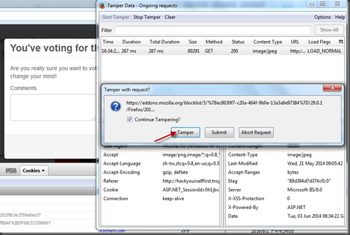The height and width of the screenshot is (235, 350).
Task: Click the Firefox icon in Tamper Data title bar
Action: click(x=103, y=6)
